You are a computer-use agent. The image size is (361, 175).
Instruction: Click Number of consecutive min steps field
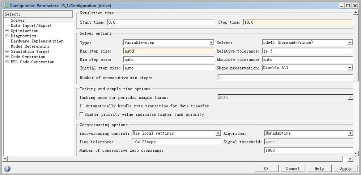tap(285, 78)
